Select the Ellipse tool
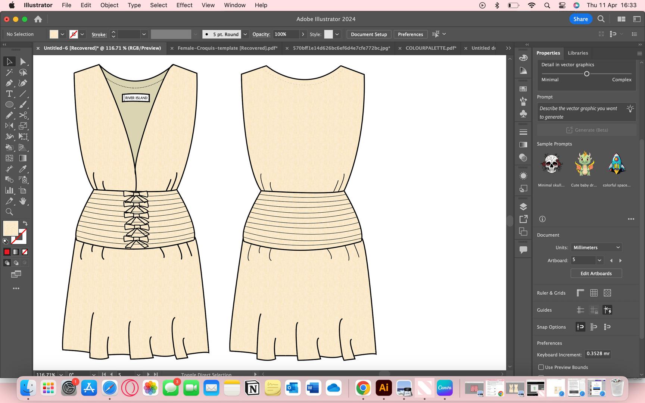The image size is (645, 403). (x=9, y=104)
